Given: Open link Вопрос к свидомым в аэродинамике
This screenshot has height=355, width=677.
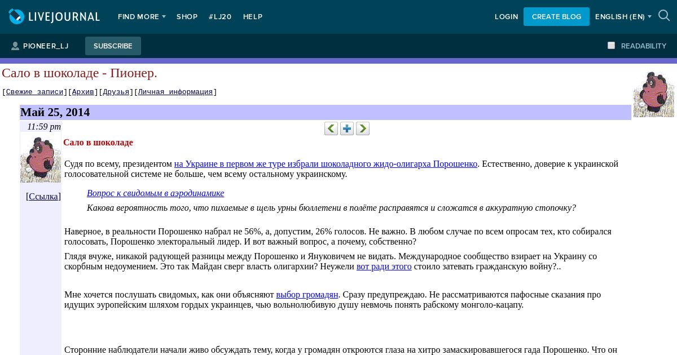Looking at the screenshot, I should [x=155, y=193].
